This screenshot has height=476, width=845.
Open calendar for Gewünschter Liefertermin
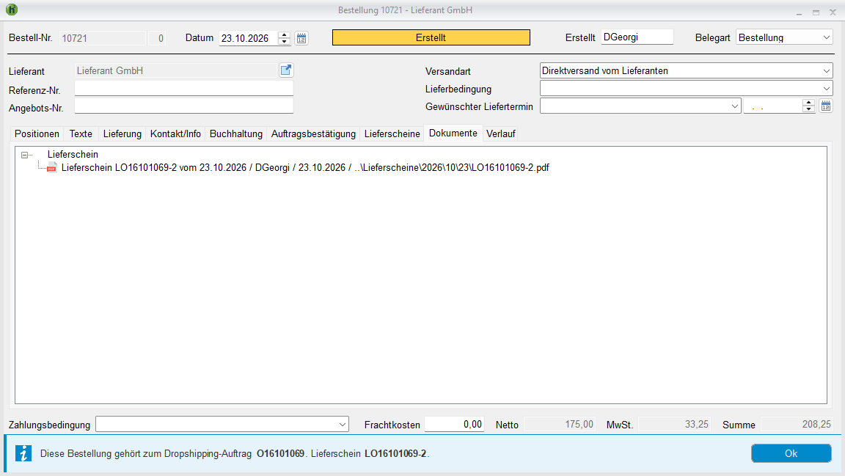pyautogui.click(x=826, y=106)
